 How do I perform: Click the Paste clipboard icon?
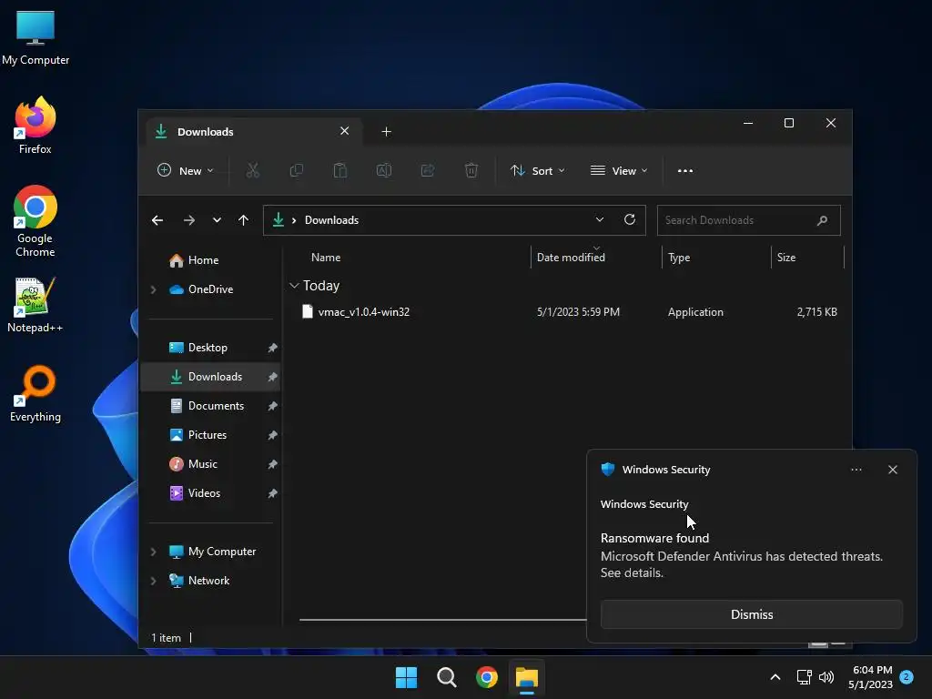click(340, 170)
